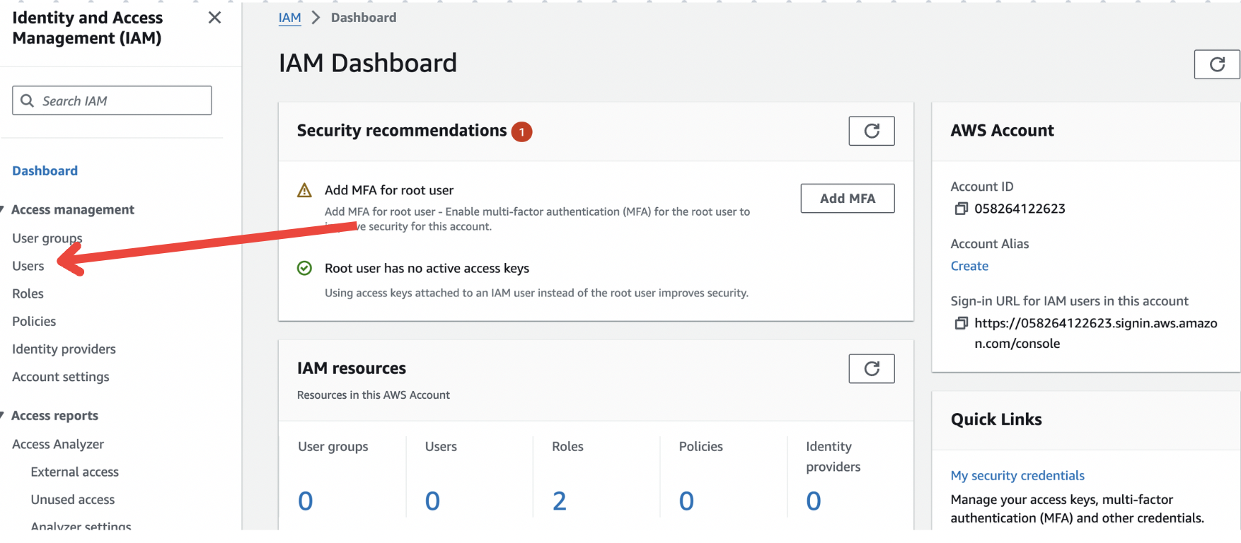Click the breadcrumb chevron separator
The image size is (1241, 543).
pos(316,18)
